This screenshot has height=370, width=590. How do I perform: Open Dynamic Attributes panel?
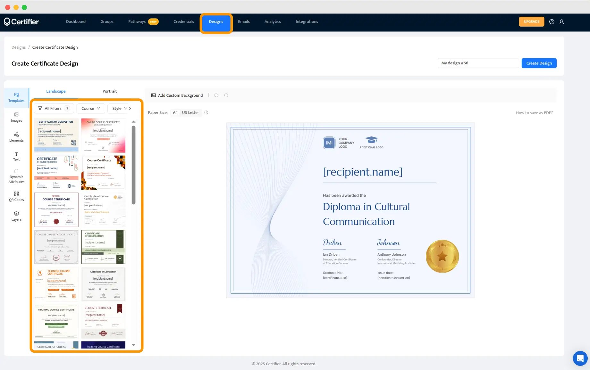16,176
